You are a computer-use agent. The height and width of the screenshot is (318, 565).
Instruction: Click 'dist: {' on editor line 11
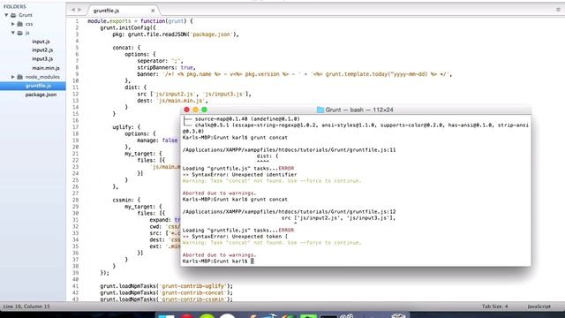pos(135,87)
